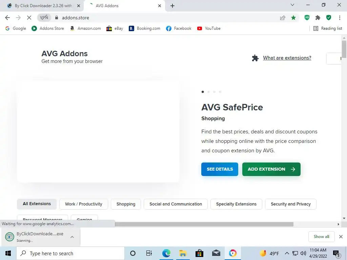The height and width of the screenshot is (260, 347).
Task: Open File Explorer from taskbar
Action: pos(183,253)
